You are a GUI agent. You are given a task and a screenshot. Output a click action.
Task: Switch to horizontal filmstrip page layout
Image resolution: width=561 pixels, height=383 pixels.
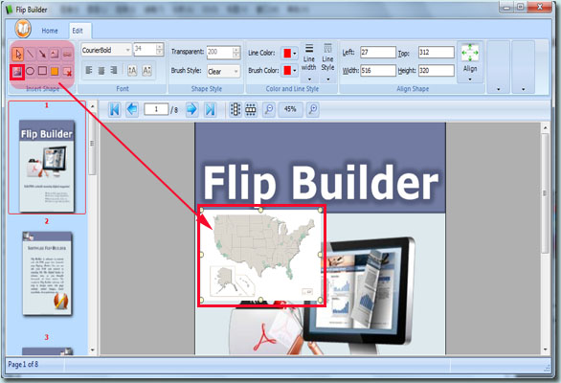(x=251, y=109)
